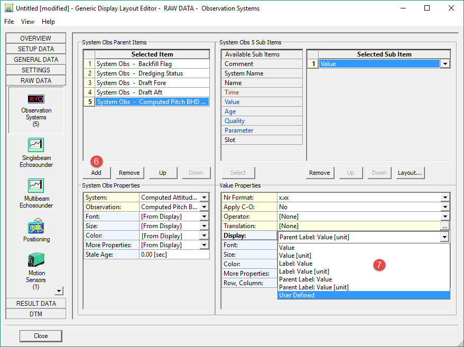Select the Motion Sensors icon

point(36,260)
